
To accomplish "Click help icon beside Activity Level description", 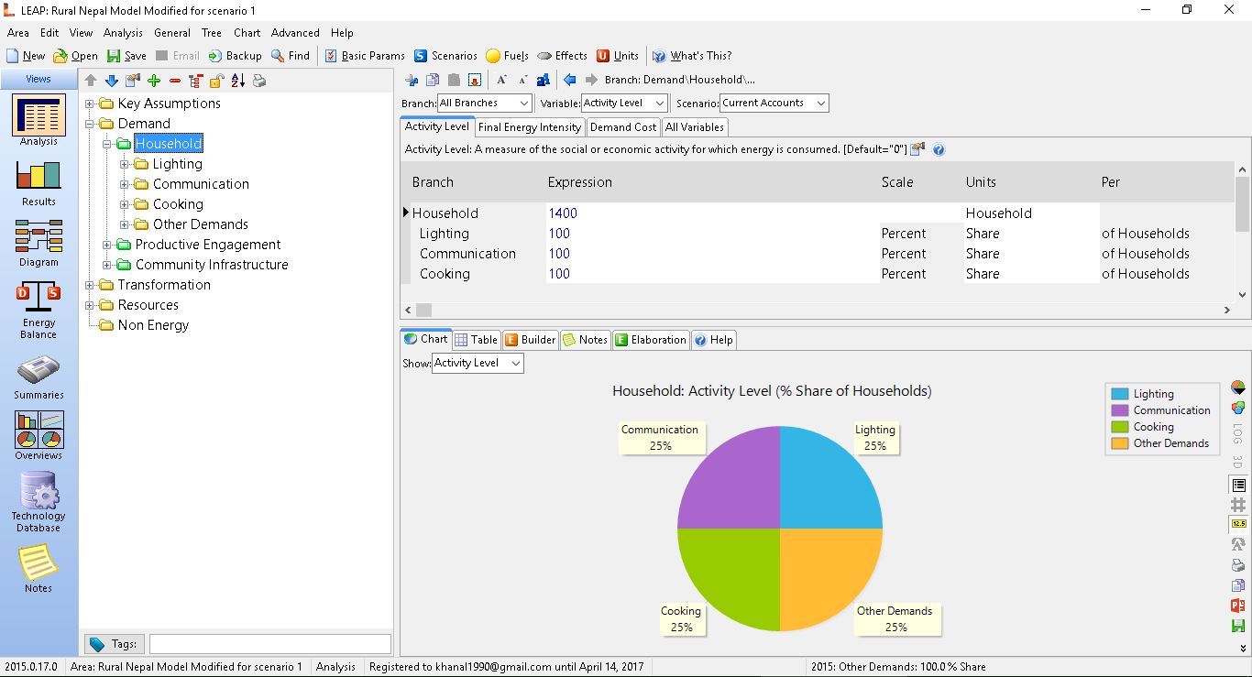I will tap(939, 149).
